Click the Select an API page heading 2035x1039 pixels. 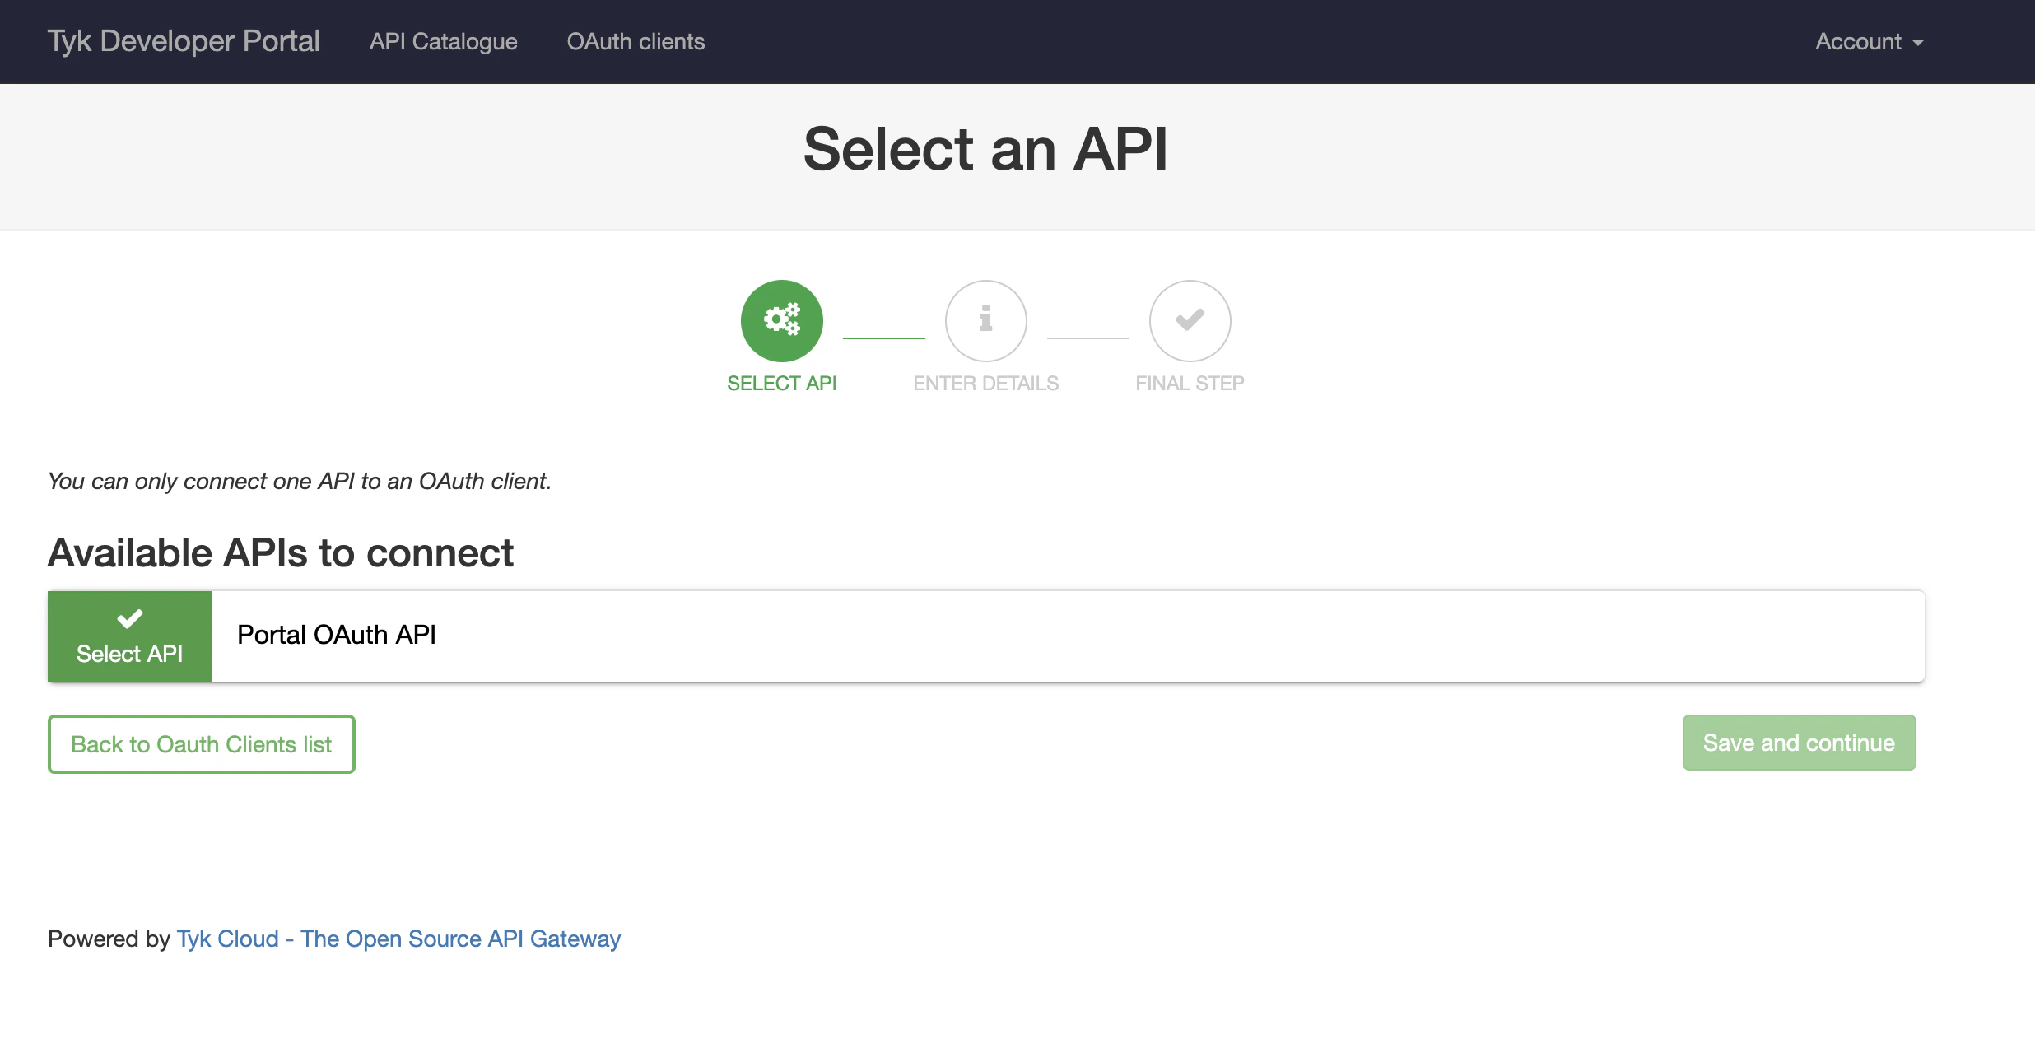click(986, 149)
